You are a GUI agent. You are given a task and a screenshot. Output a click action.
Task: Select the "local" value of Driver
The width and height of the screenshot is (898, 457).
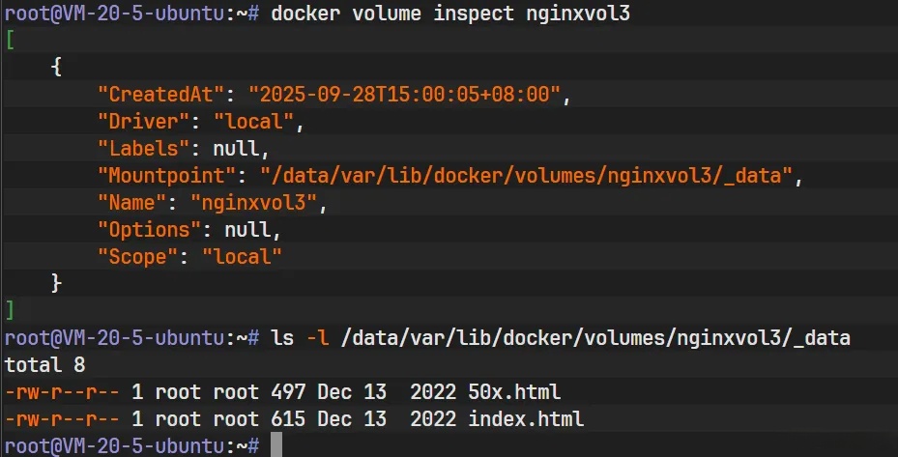253,122
